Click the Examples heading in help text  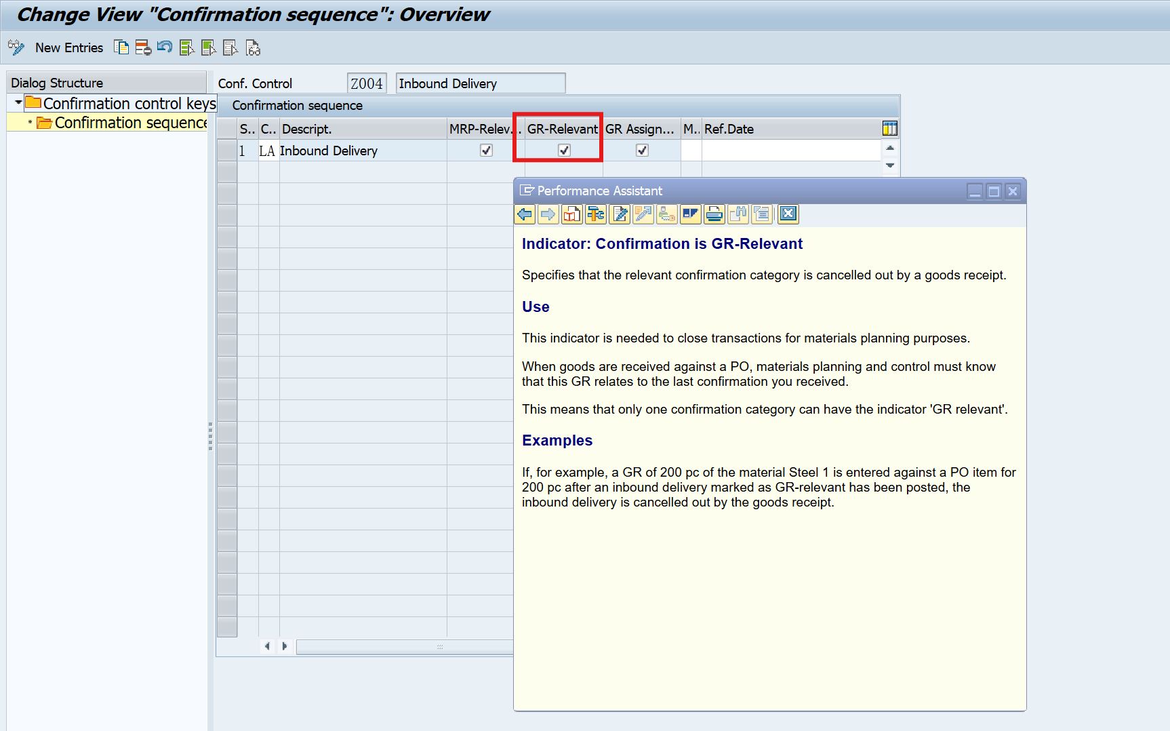point(557,440)
